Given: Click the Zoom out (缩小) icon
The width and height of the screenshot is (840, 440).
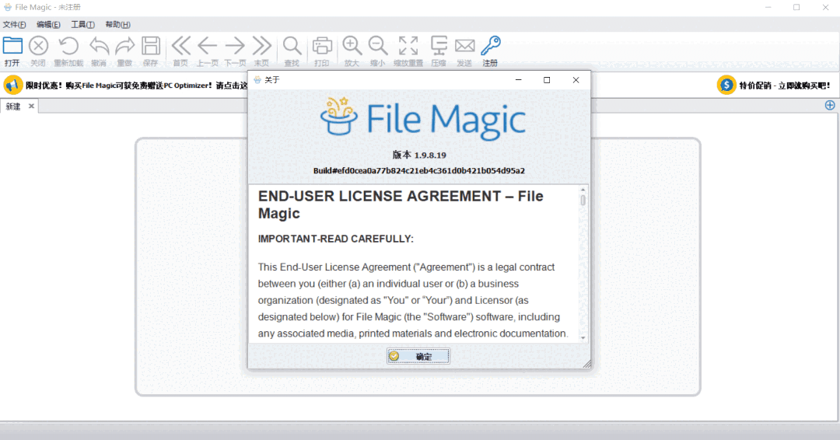Looking at the screenshot, I should [378, 46].
